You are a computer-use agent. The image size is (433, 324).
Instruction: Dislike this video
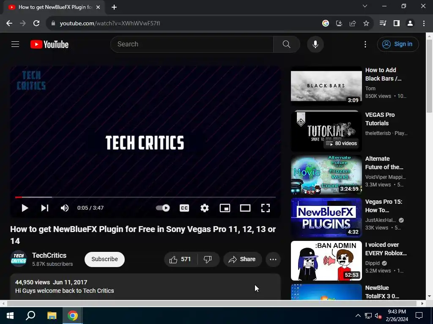pos(208,259)
